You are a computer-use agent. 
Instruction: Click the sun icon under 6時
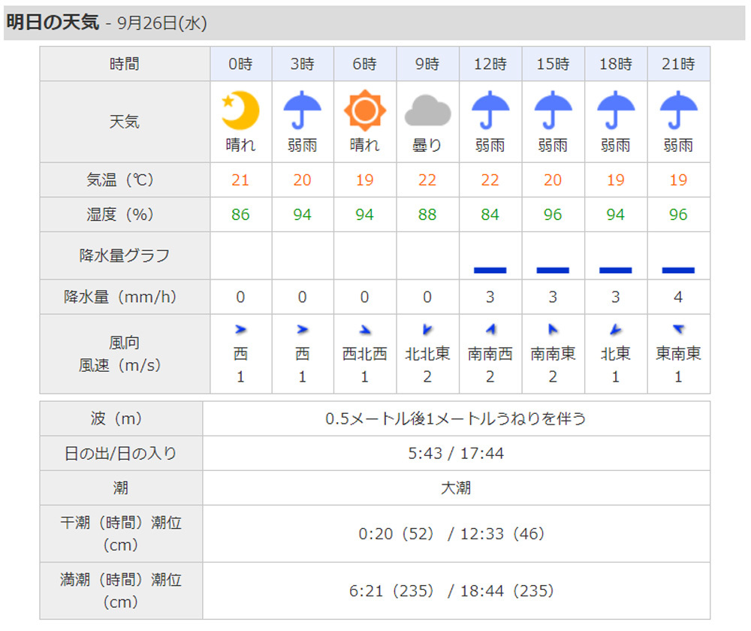(365, 110)
